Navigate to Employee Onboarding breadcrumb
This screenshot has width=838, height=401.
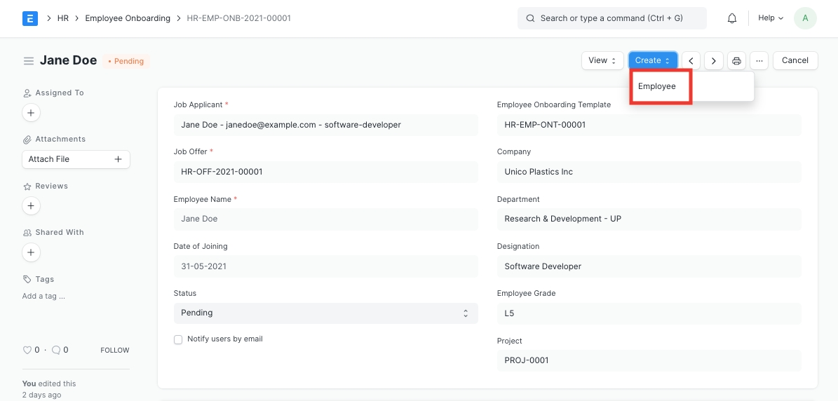[x=128, y=18]
